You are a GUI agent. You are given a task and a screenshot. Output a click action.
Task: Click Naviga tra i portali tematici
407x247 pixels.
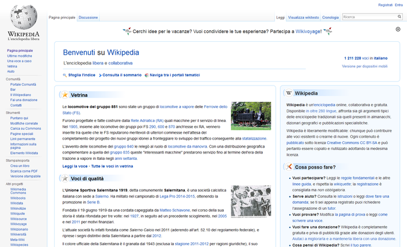pyautogui.click(x=174, y=75)
